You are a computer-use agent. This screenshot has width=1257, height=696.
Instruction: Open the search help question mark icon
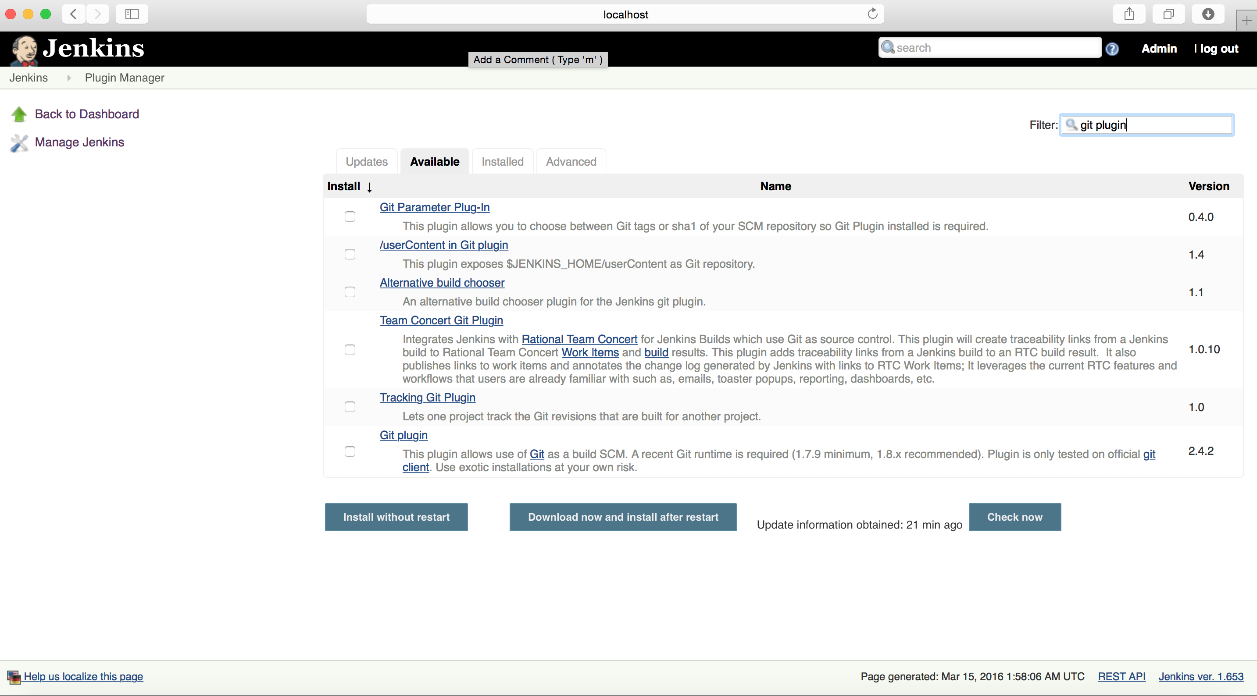pos(1111,49)
